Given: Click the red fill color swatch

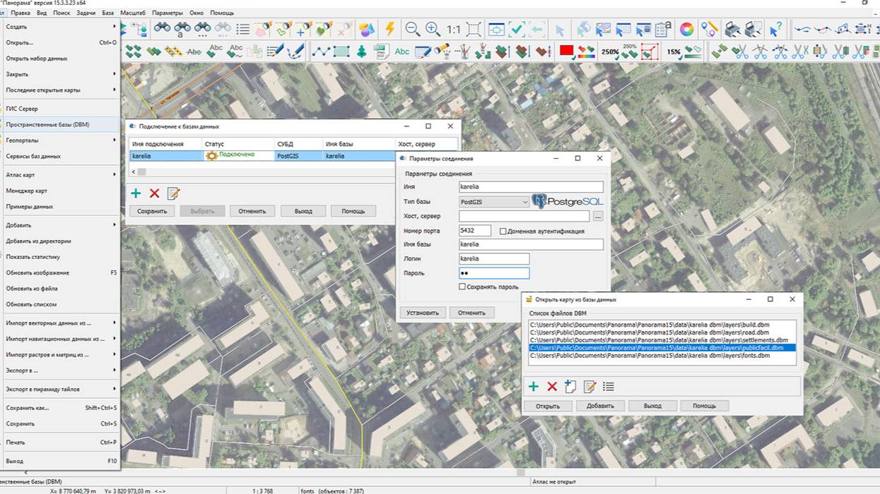Looking at the screenshot, I should [565, 51].
